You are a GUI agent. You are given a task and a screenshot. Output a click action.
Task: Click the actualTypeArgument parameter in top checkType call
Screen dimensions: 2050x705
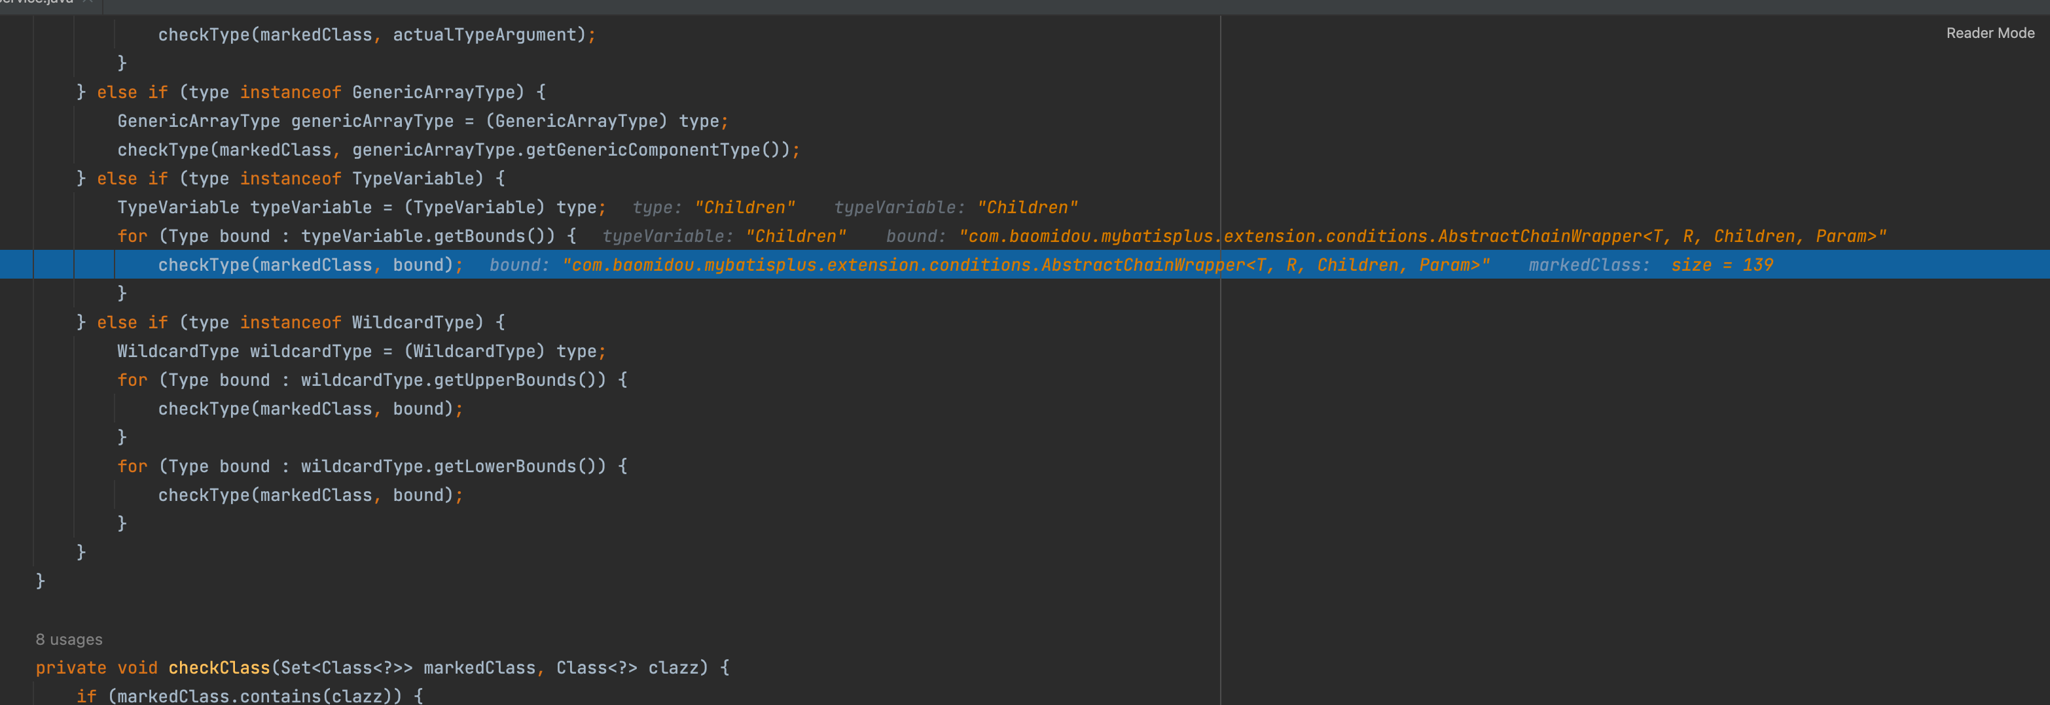[x=484, y=35]
